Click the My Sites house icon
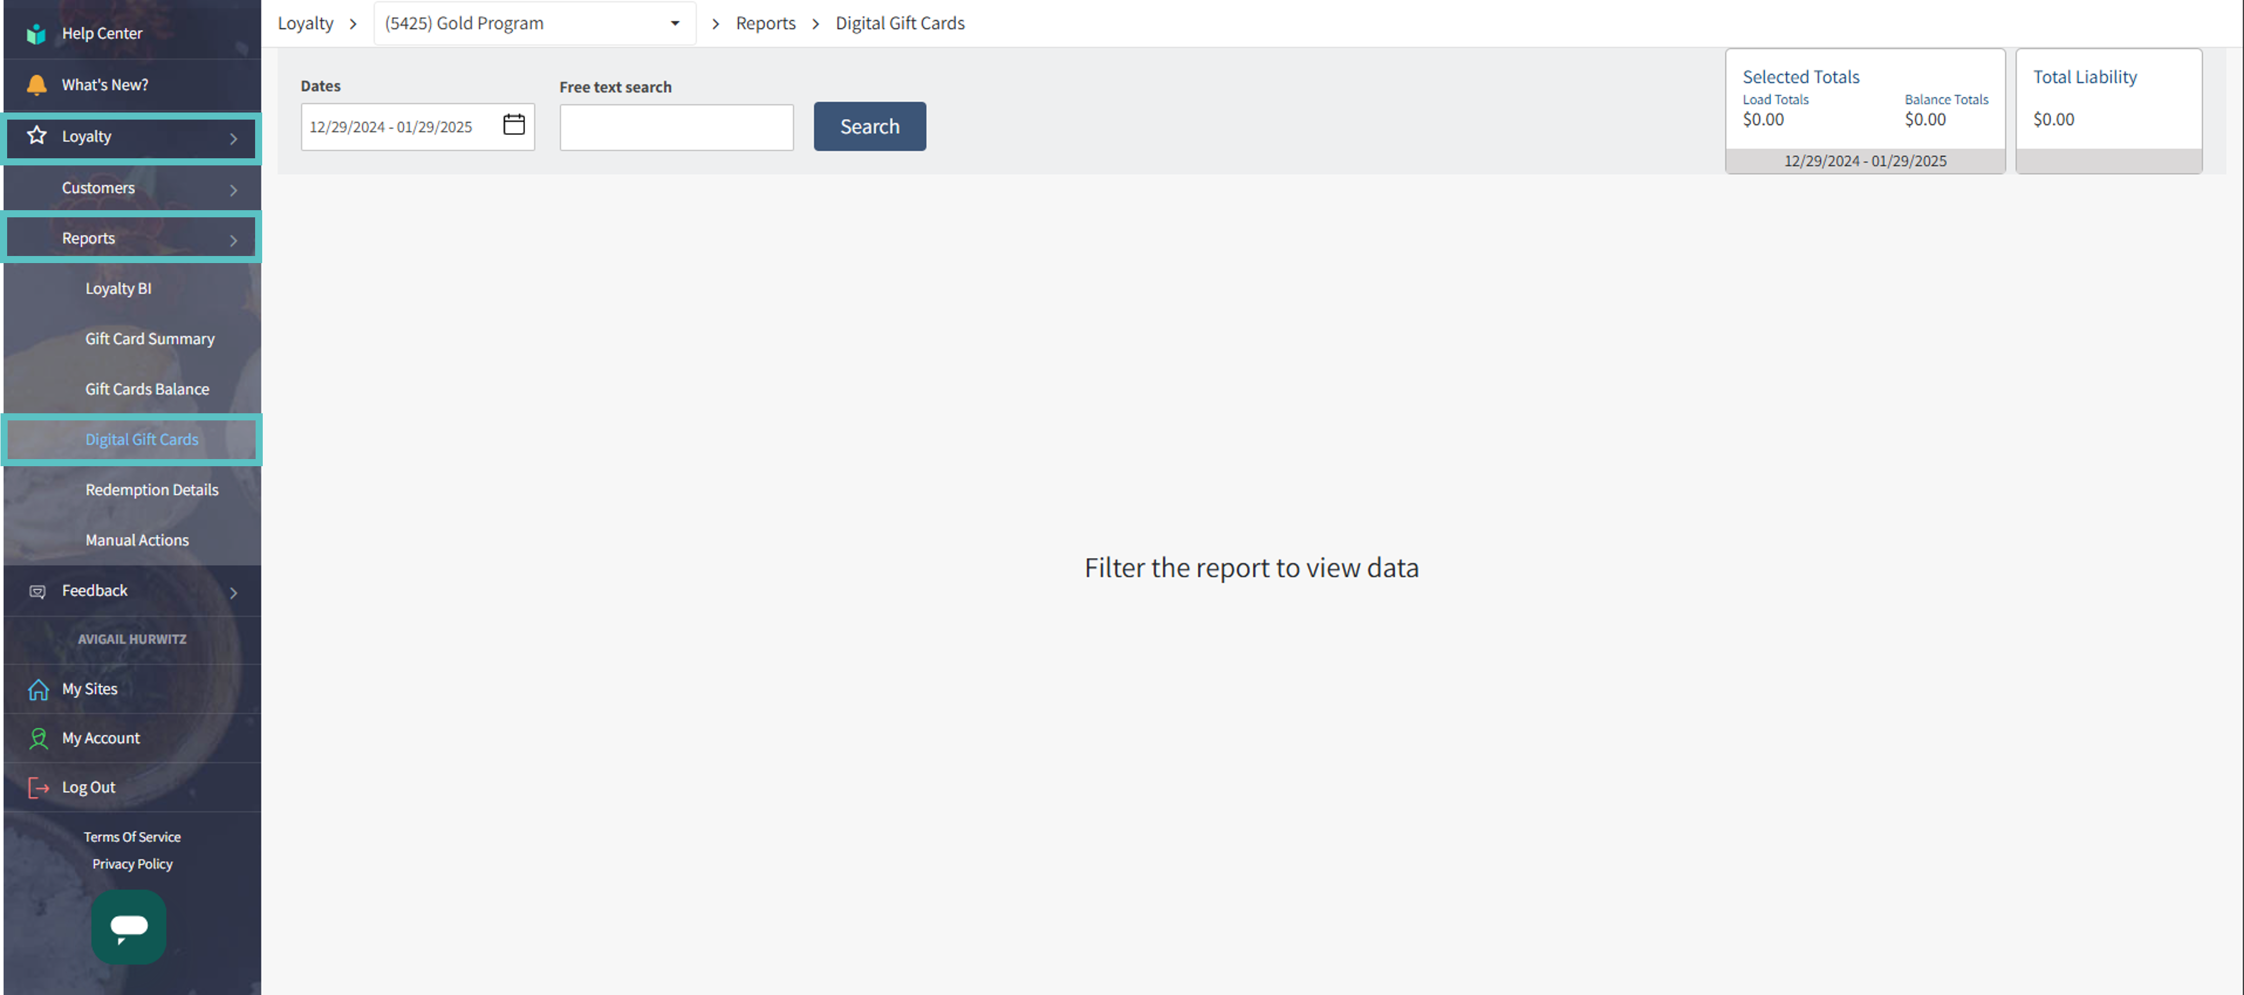The width and height of the screenshot is (2244, 995). pos(38,690)
